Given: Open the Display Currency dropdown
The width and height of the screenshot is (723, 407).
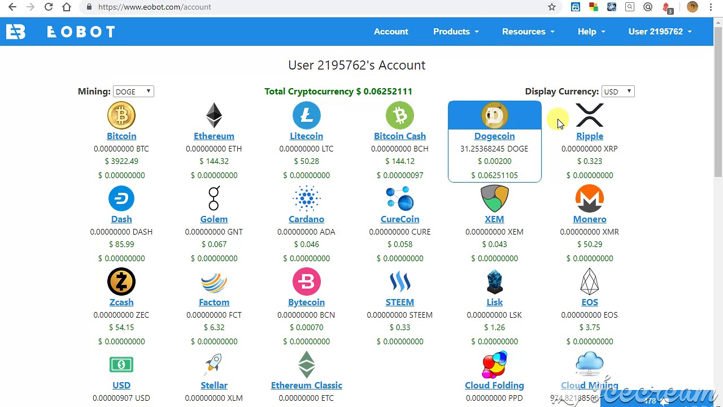Looking at the screenshot, I should 618,92.
